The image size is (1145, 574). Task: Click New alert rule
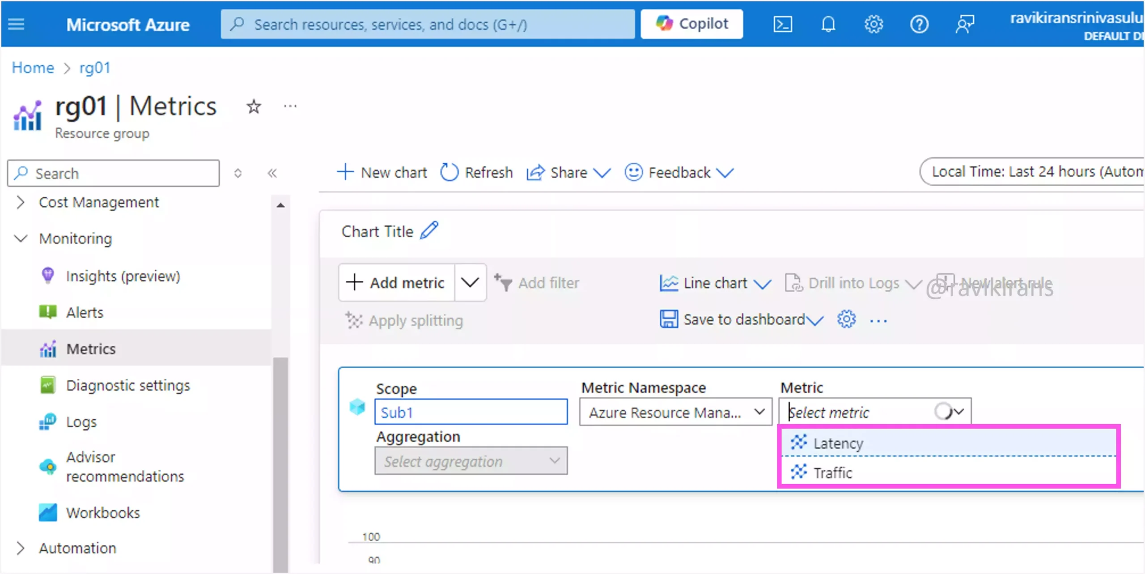(x=995, y=283)
